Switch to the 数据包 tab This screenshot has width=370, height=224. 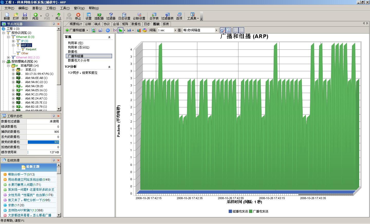tap(136, 24)
